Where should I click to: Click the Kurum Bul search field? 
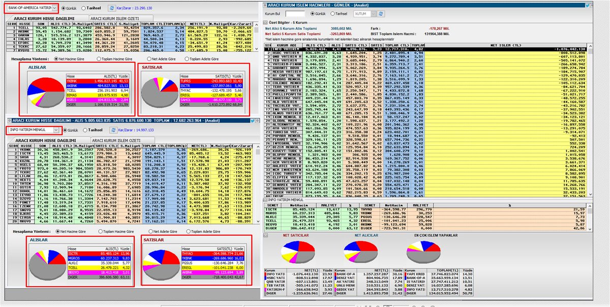pos(295,13)
